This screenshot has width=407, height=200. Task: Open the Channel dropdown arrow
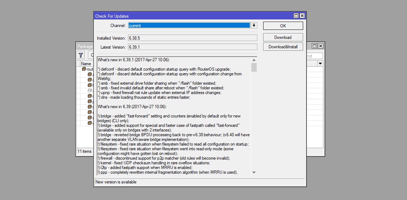(254, 26)
